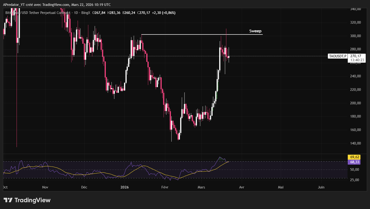Click the 200,00 price axis label
Image resolution: width=370 pixels, height=209 pixels.
pyautogui.click(x=355, y=103)
